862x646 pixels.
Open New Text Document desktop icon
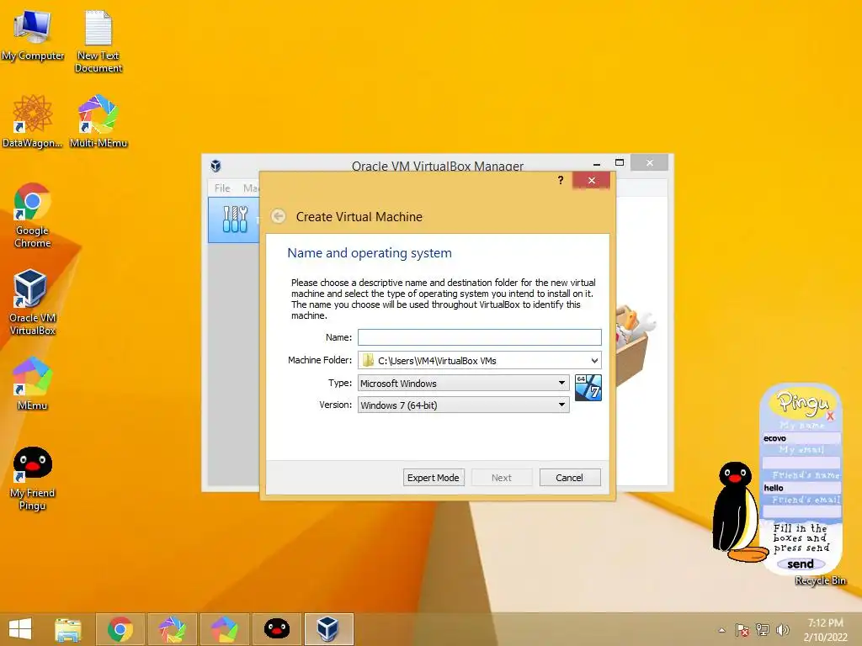coord(98,41)
